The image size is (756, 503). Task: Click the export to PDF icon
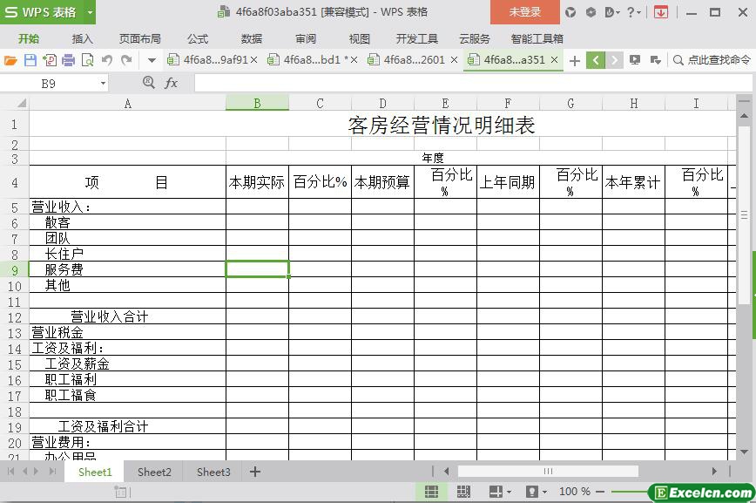tap(49, 60)
